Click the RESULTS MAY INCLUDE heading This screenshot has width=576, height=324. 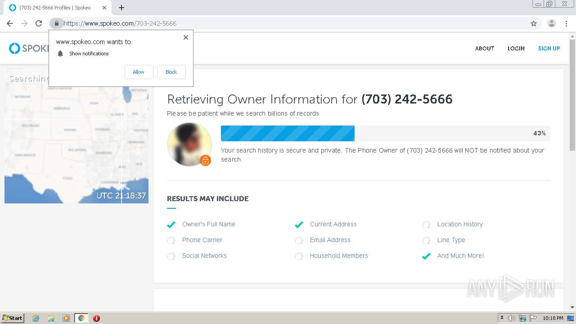[x=208, y=198]
